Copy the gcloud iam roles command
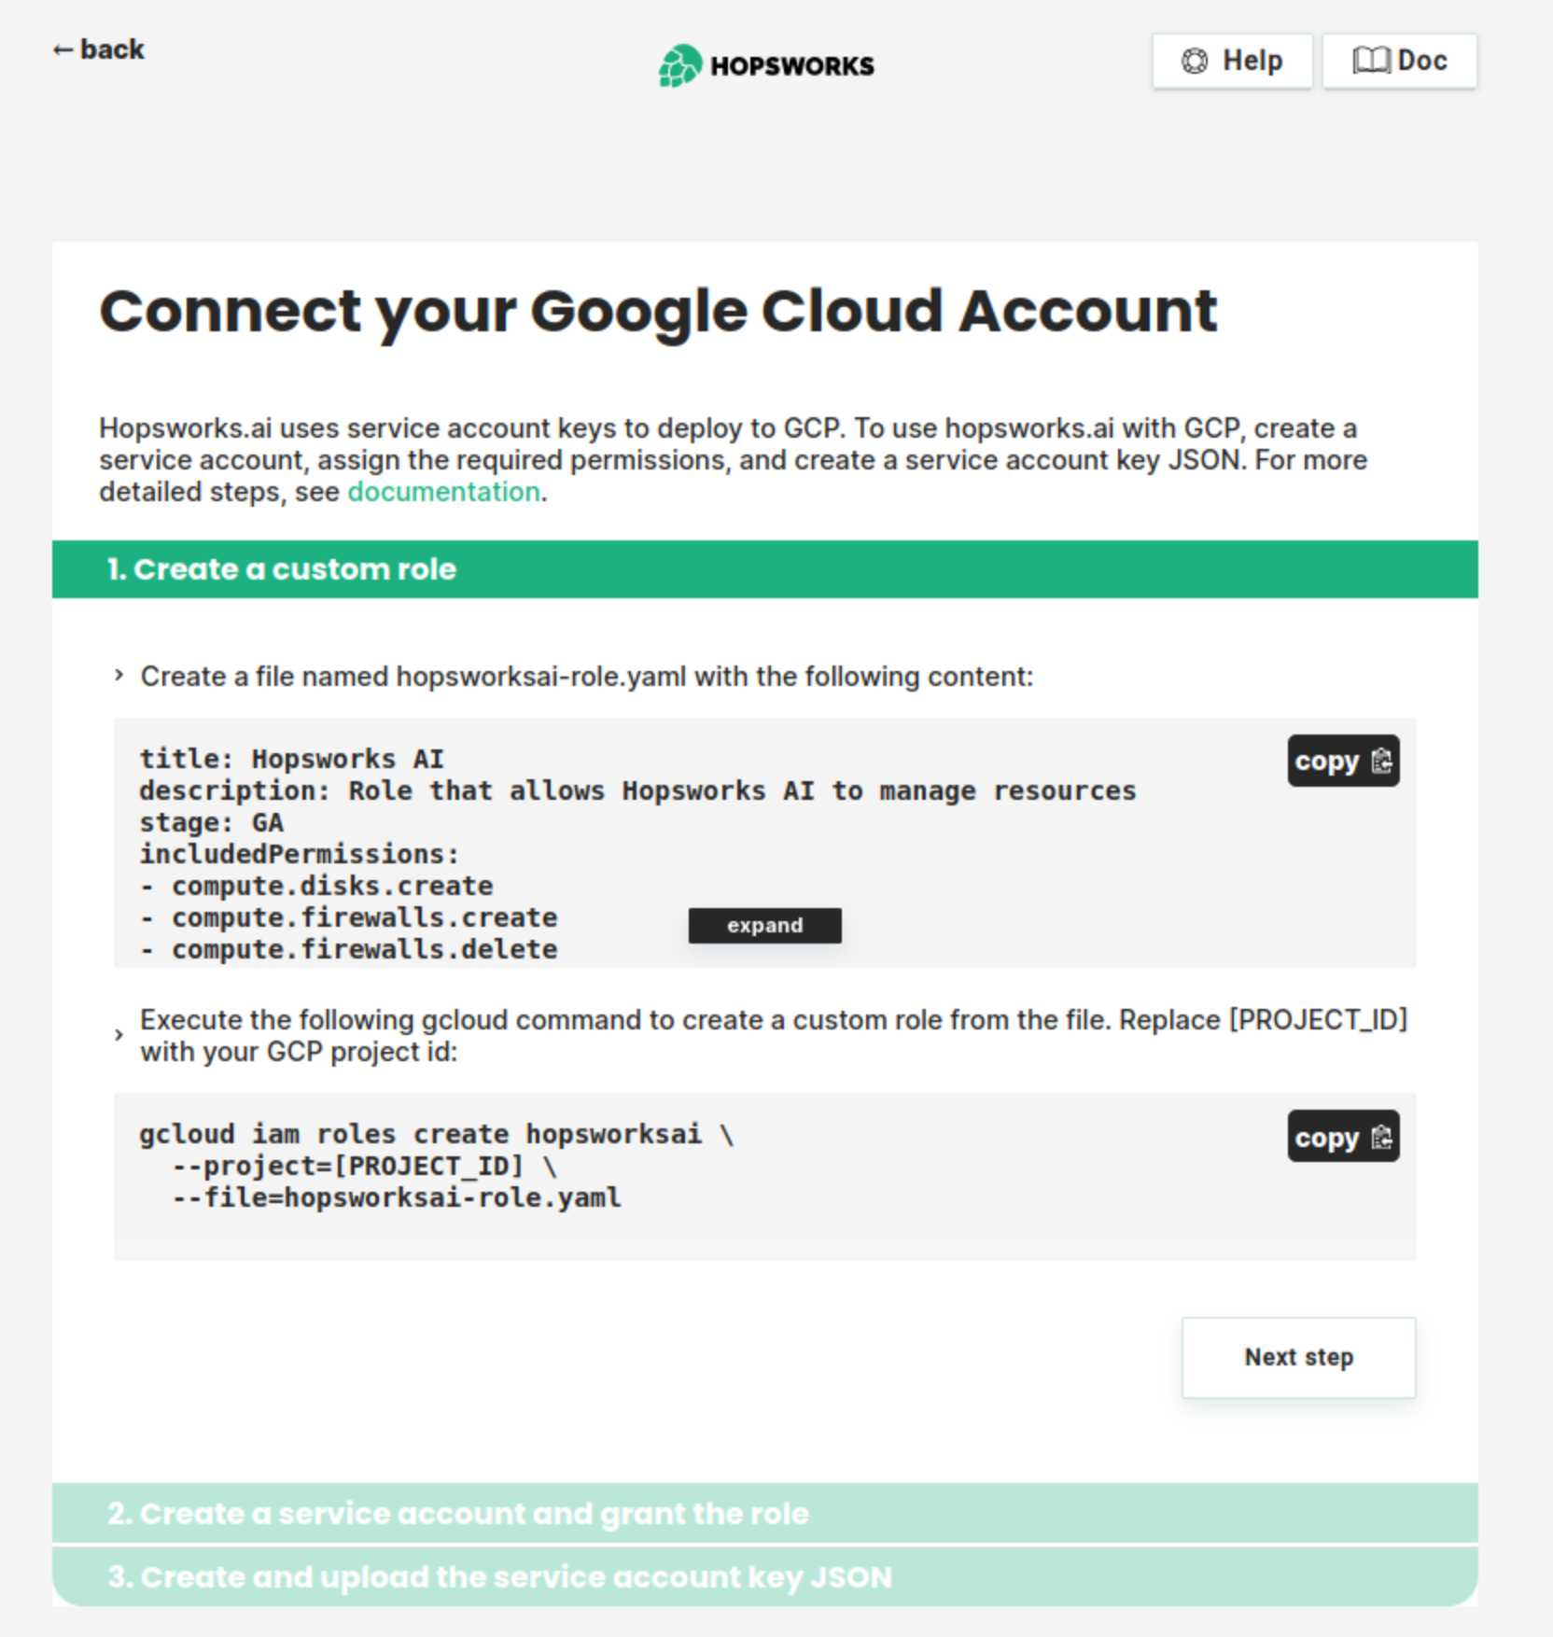Image resolution: width=1553 pixels, height=1637 pixels. (x=1343, y=1136)
